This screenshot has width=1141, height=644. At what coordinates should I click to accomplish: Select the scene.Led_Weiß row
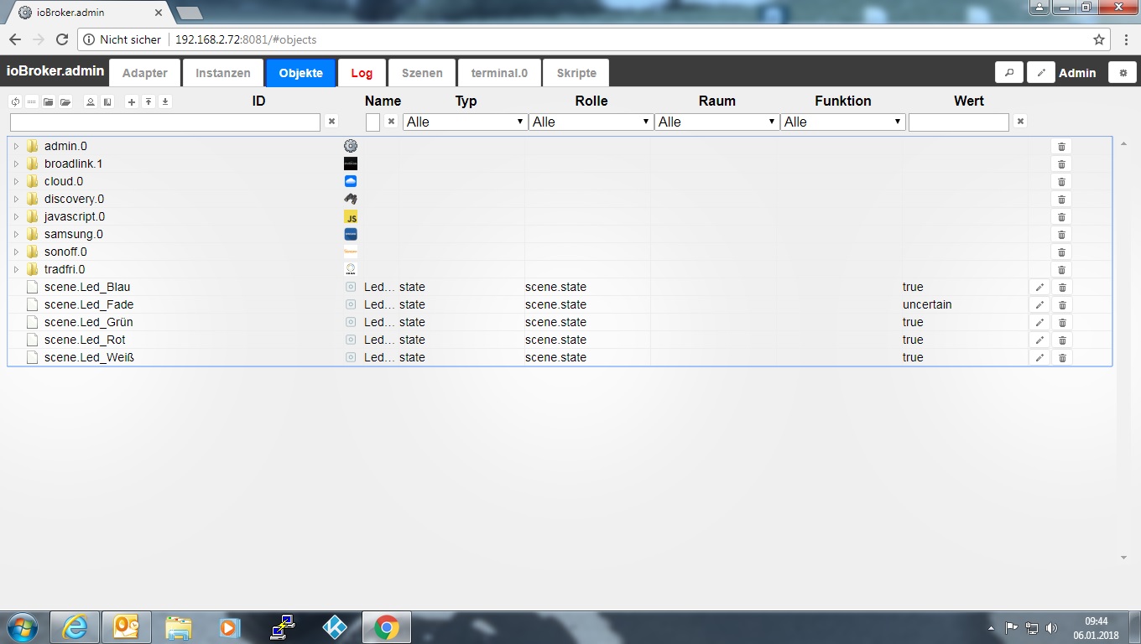pyautogui.click(x=560, y=357)
